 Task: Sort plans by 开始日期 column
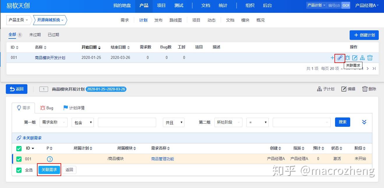[91, 47]
